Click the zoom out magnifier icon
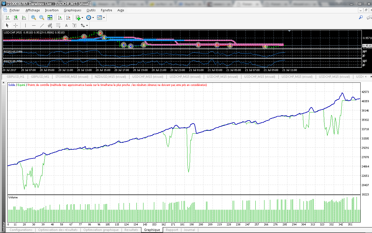The width and height of the screenshot is (372, 233). click(41, 17)
